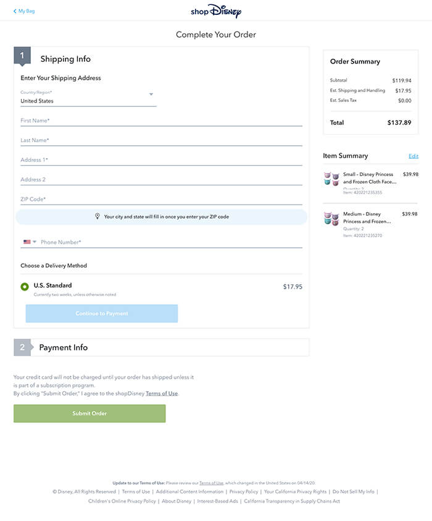Viewport: 432px width, 521px height.
Task: Click the location pin icon
Action: [x=97, y=217]
